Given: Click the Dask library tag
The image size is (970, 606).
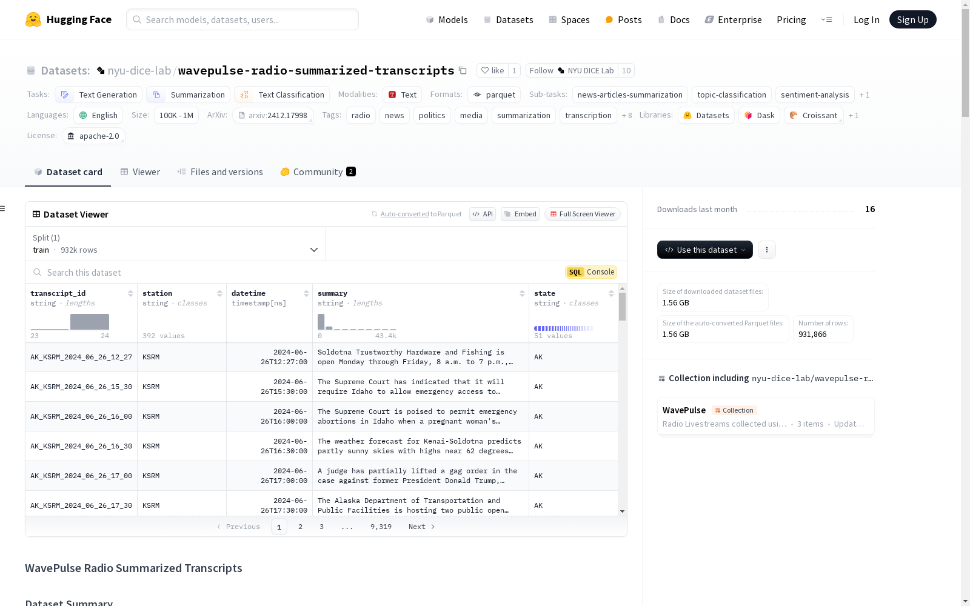Looking at the screenshot, I should 759,115.
